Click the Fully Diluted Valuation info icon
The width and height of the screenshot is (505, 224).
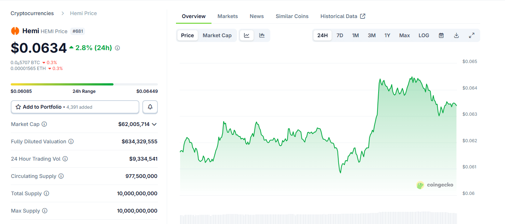tap(71, 141)
